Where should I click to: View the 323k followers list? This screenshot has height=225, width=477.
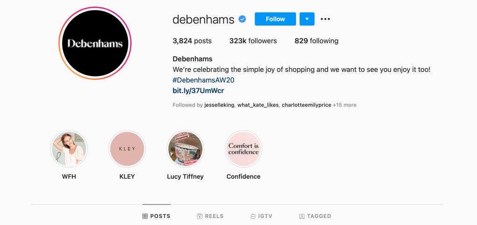pyautogui.click(x=253, y=41)
